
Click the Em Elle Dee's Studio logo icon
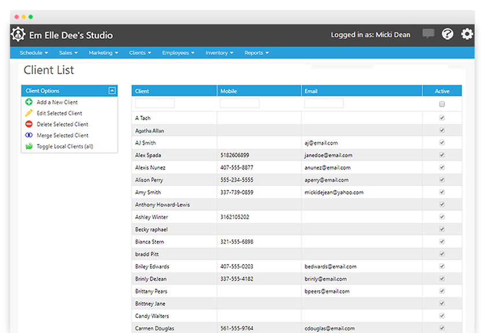pos(18,34)
